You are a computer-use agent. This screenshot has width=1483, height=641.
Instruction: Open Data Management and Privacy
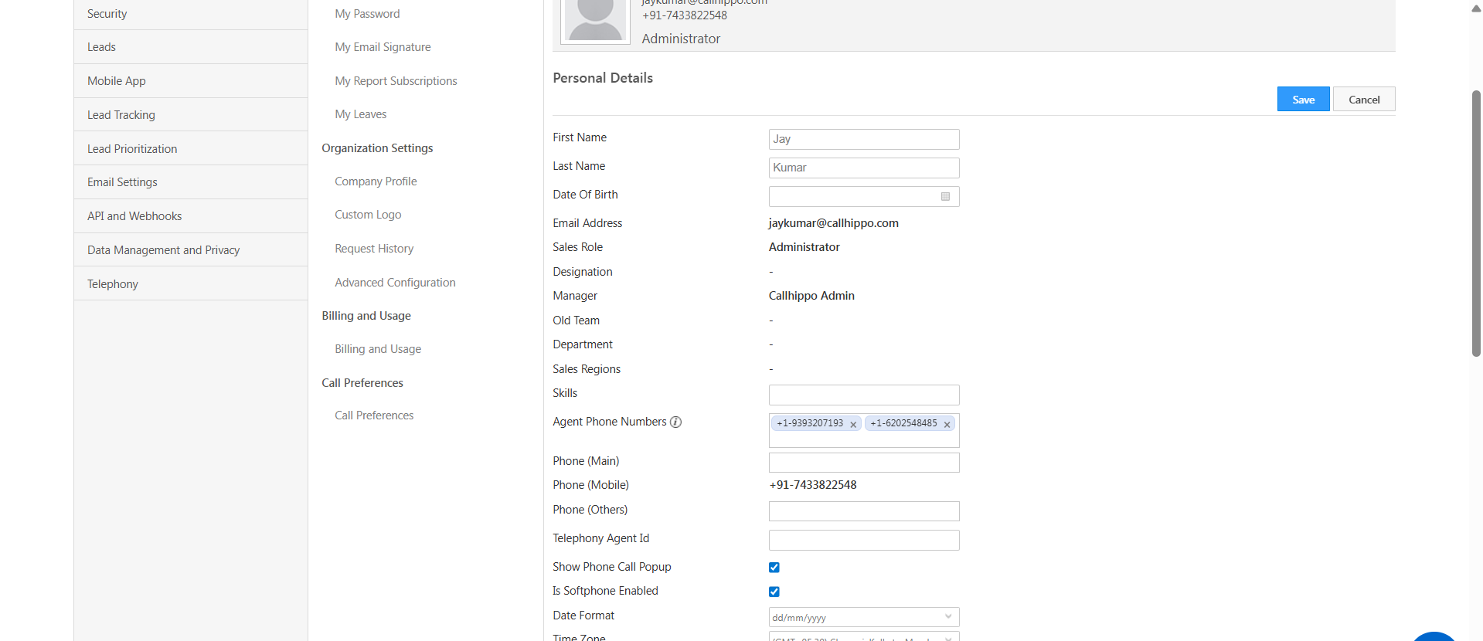pyautogui.click(x=191, y=250)
